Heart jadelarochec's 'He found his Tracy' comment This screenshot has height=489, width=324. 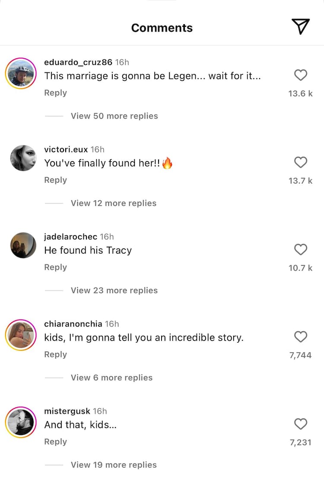click(x=301, y=250)
